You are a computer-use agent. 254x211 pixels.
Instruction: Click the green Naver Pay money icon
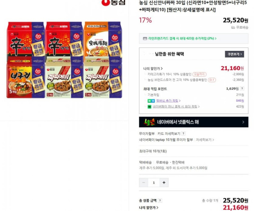(149, 107)
